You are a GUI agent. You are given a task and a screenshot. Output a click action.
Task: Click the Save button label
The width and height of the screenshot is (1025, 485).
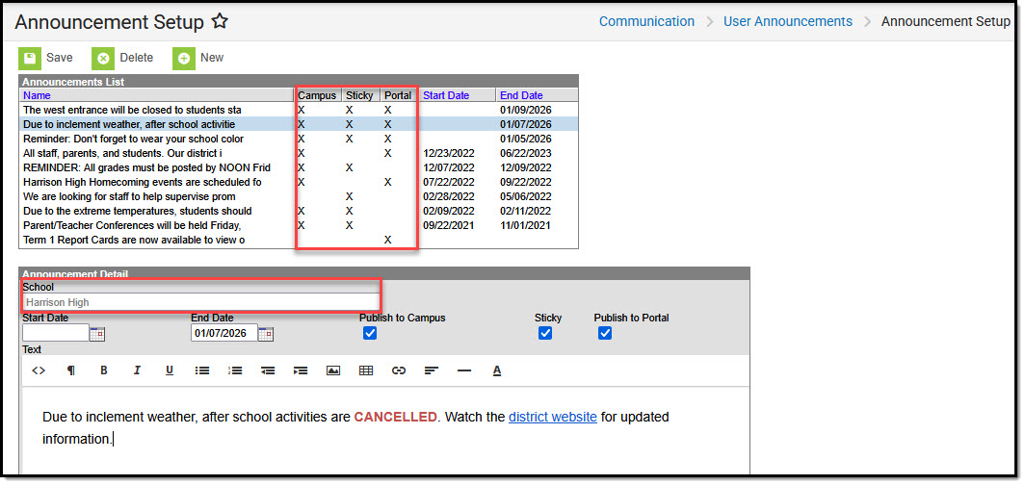(x=60, y=58)
